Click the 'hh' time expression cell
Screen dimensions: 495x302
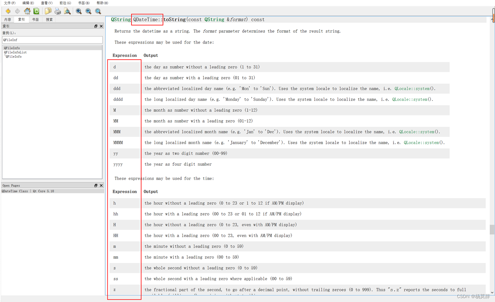point(125,214)
